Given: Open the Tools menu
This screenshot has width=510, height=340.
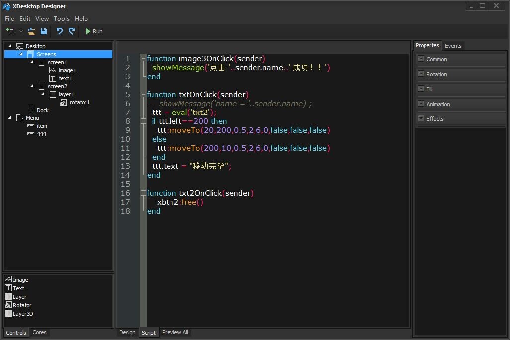Looking at the screenshot, I should [x=62, y=18].
